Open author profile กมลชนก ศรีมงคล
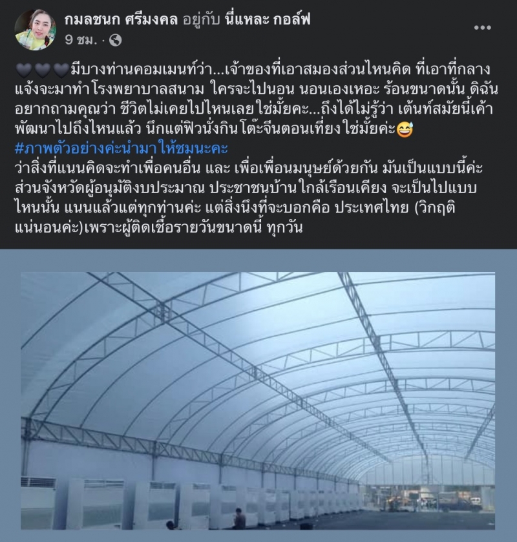 121,19
